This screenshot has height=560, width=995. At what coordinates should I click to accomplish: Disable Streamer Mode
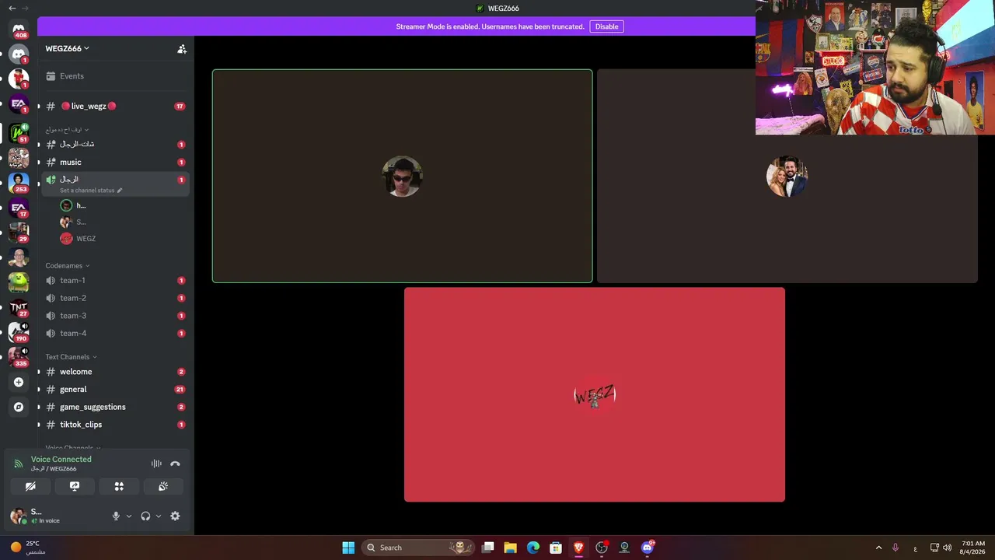pyautogui.click(x=606, y=26)
